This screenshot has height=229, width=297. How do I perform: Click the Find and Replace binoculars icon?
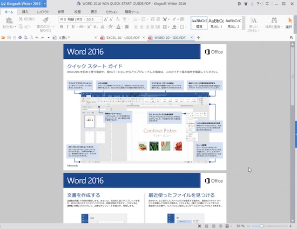point(274,20)
